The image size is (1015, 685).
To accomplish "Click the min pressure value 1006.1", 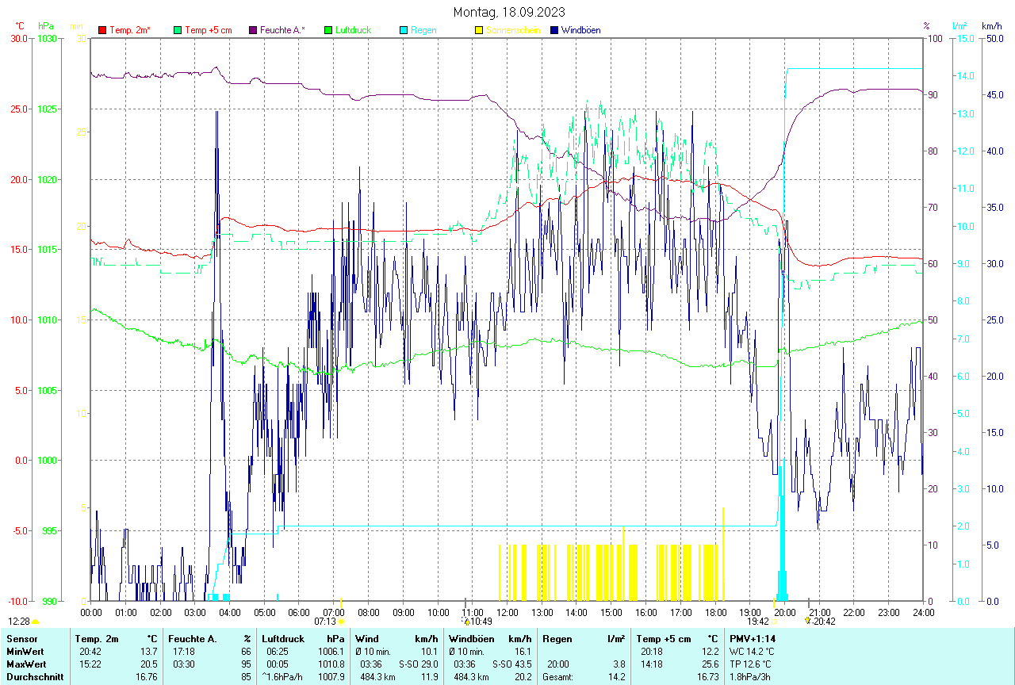I will coord(331,651).
